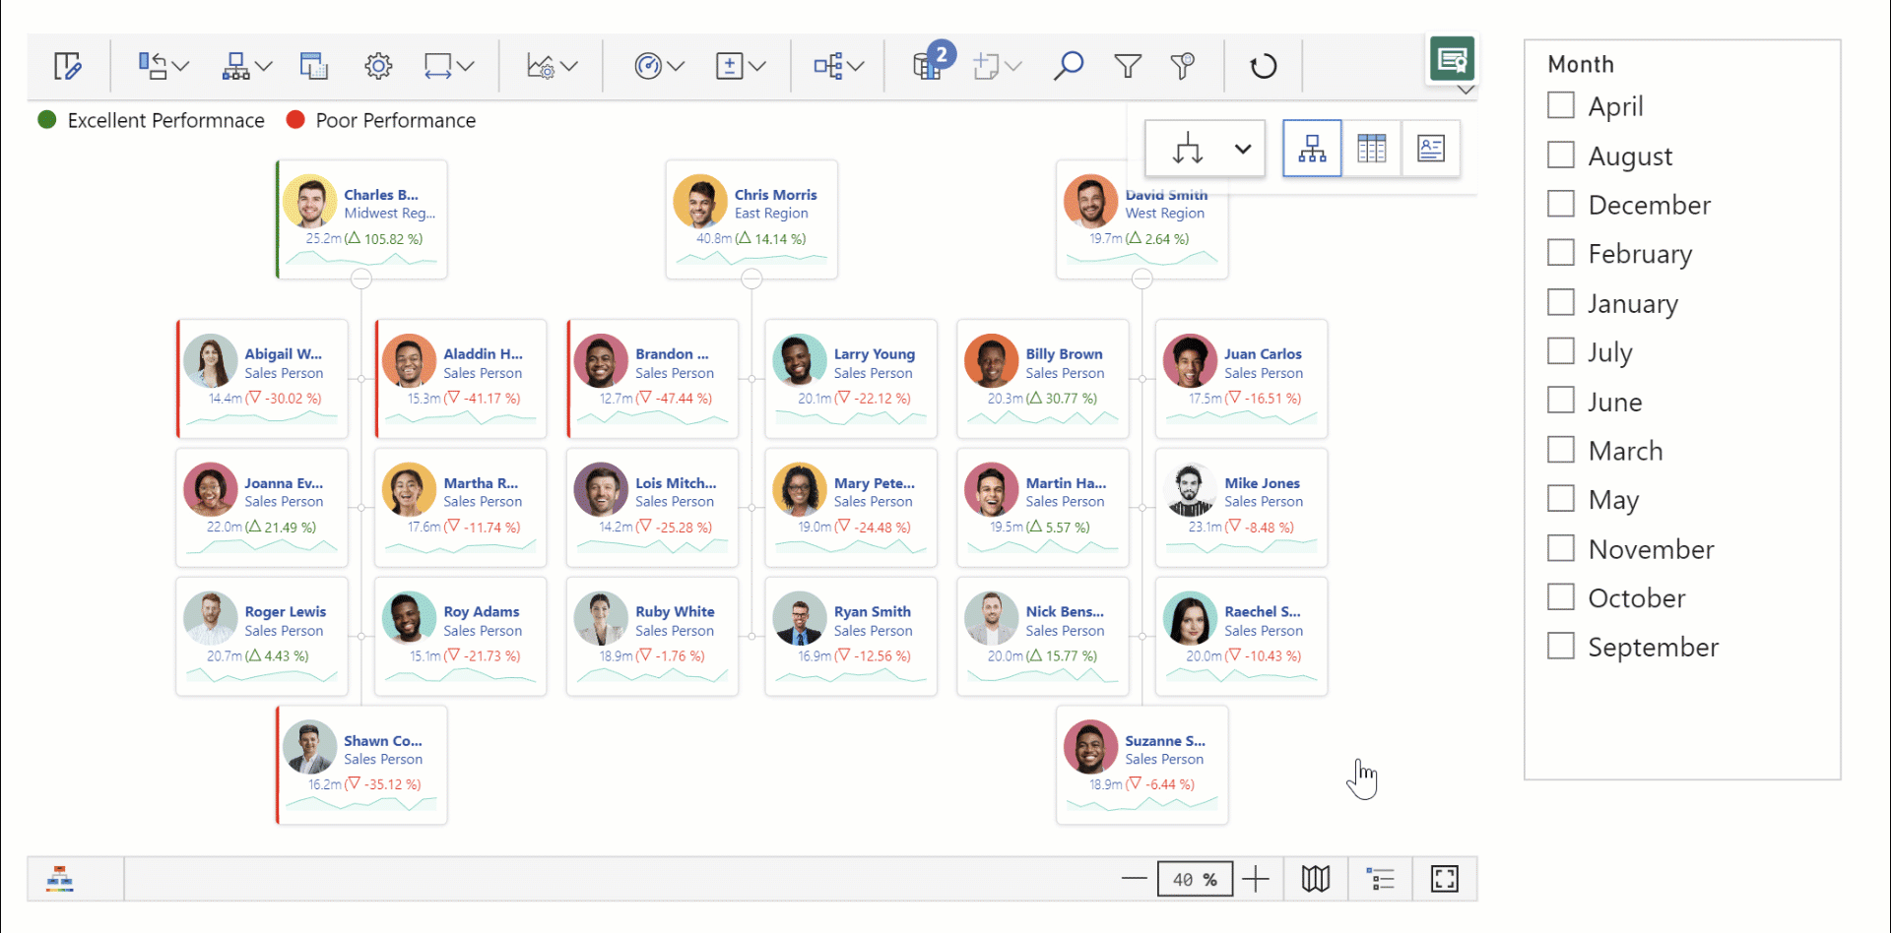The image size is (1891, 933).
Task: Check the April month checkbox
Action: coord(1560,105)
